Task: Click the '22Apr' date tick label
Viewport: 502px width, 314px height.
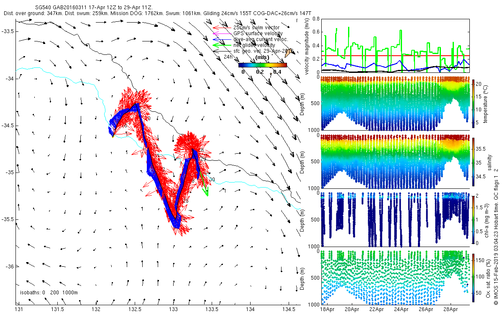Action: coord(377,309)
